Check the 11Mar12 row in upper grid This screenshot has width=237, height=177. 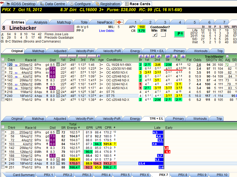[x=3, y=92]
